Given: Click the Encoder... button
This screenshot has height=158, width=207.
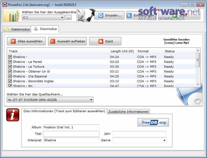Looking at the screenshot, I should pos(109,15).
